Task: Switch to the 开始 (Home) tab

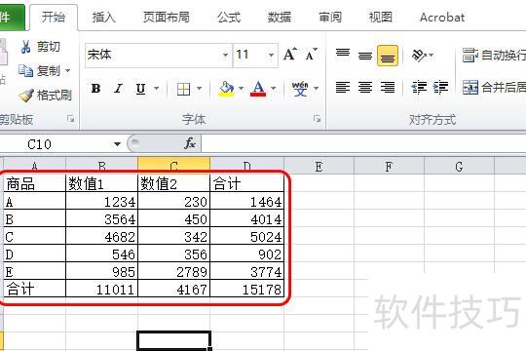Action: [x=54, y=18]
